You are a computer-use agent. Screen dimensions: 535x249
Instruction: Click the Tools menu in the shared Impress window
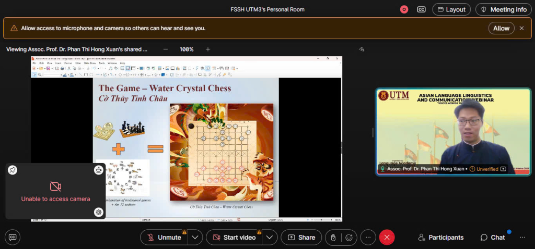click(102, 63)
